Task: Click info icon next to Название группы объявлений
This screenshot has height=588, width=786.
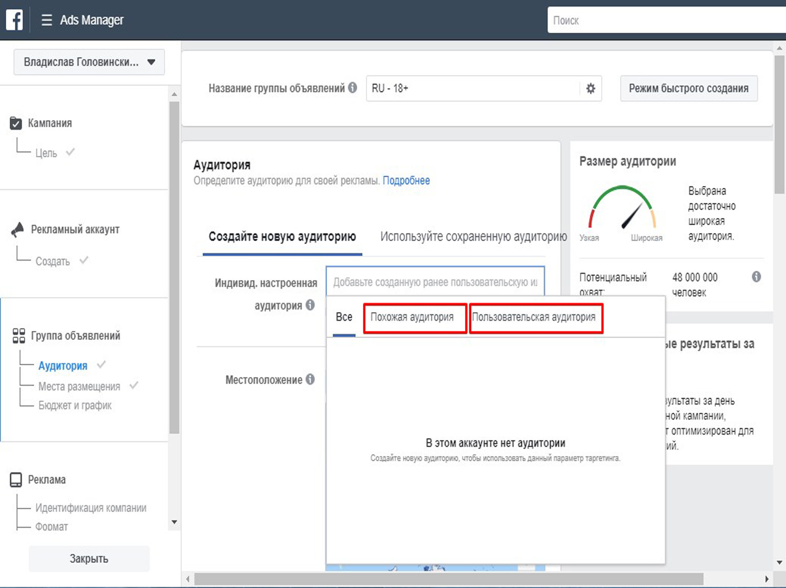Action: click(353, 88)
